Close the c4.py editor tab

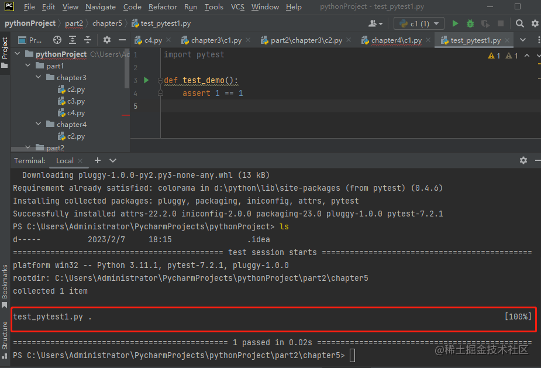(x=168, y=40)
